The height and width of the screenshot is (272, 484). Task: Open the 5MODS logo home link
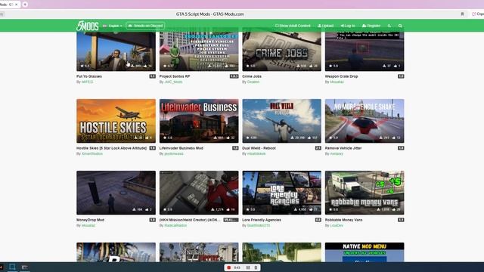tap(88, 26)
